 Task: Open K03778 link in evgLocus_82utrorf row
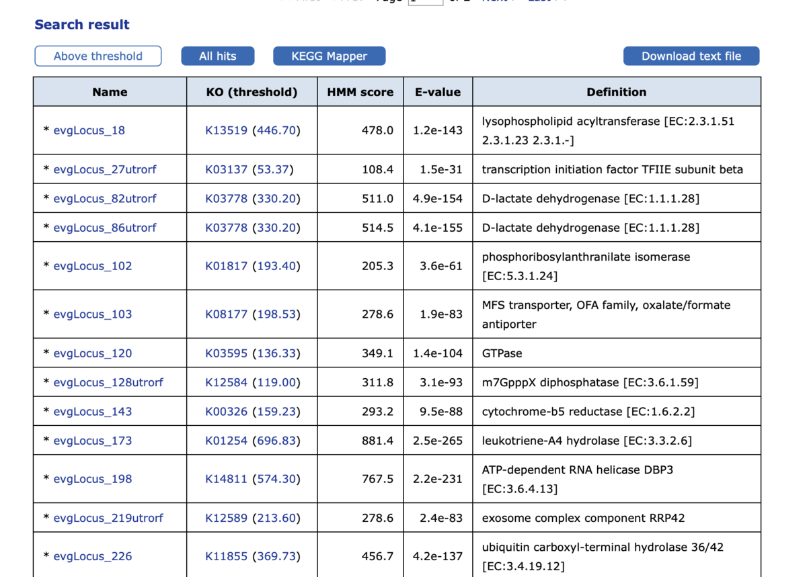click(x=226, y=199)
